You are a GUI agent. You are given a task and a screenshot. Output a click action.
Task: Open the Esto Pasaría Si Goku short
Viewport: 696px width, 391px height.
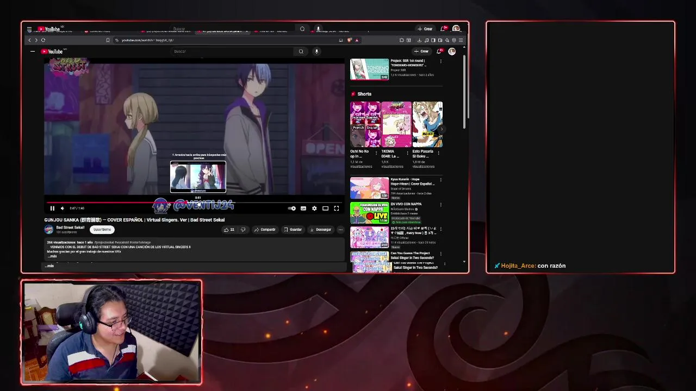(427, 124)
